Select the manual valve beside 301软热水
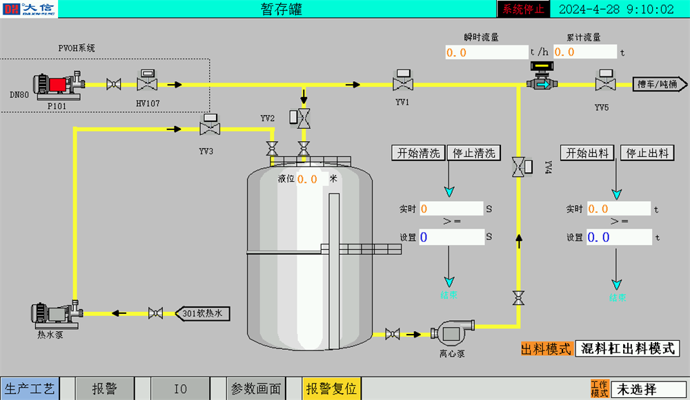 [155, 313]
